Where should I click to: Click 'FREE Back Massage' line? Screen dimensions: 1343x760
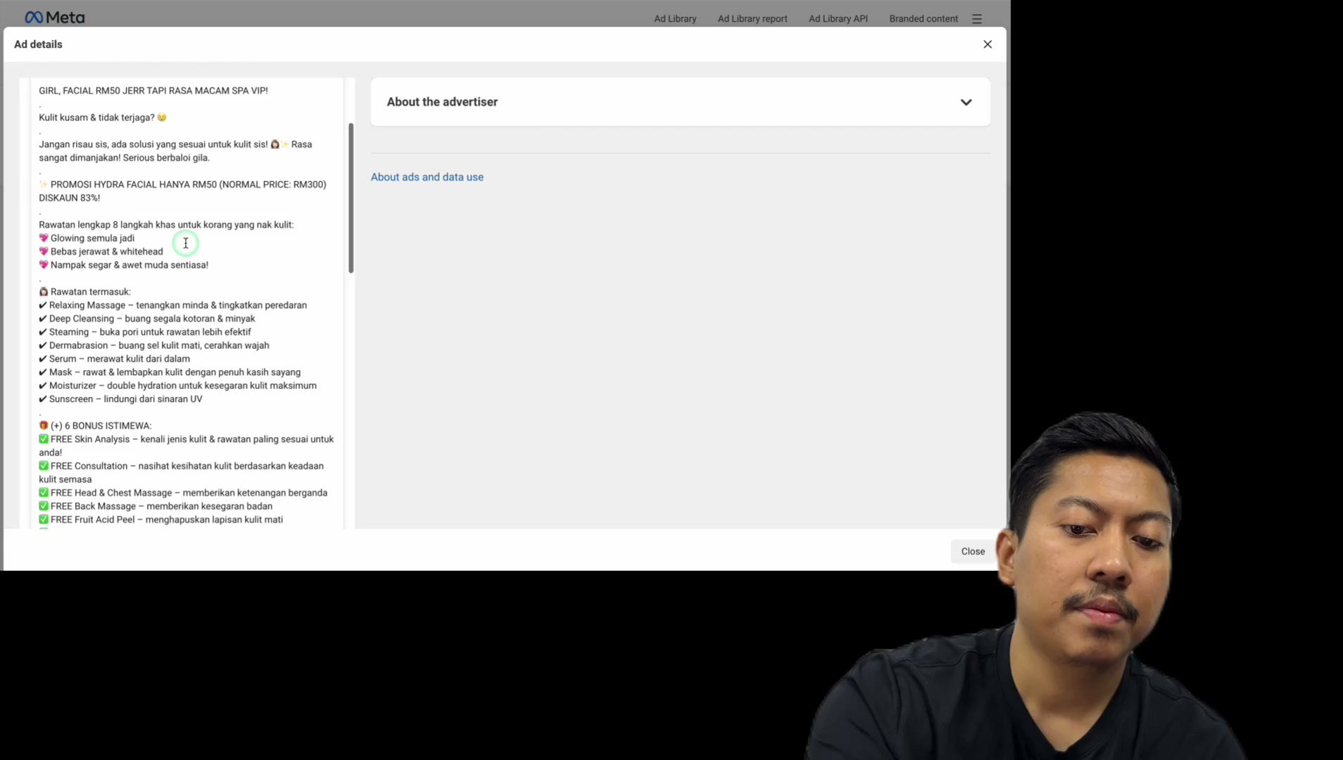tap(156, 507)
